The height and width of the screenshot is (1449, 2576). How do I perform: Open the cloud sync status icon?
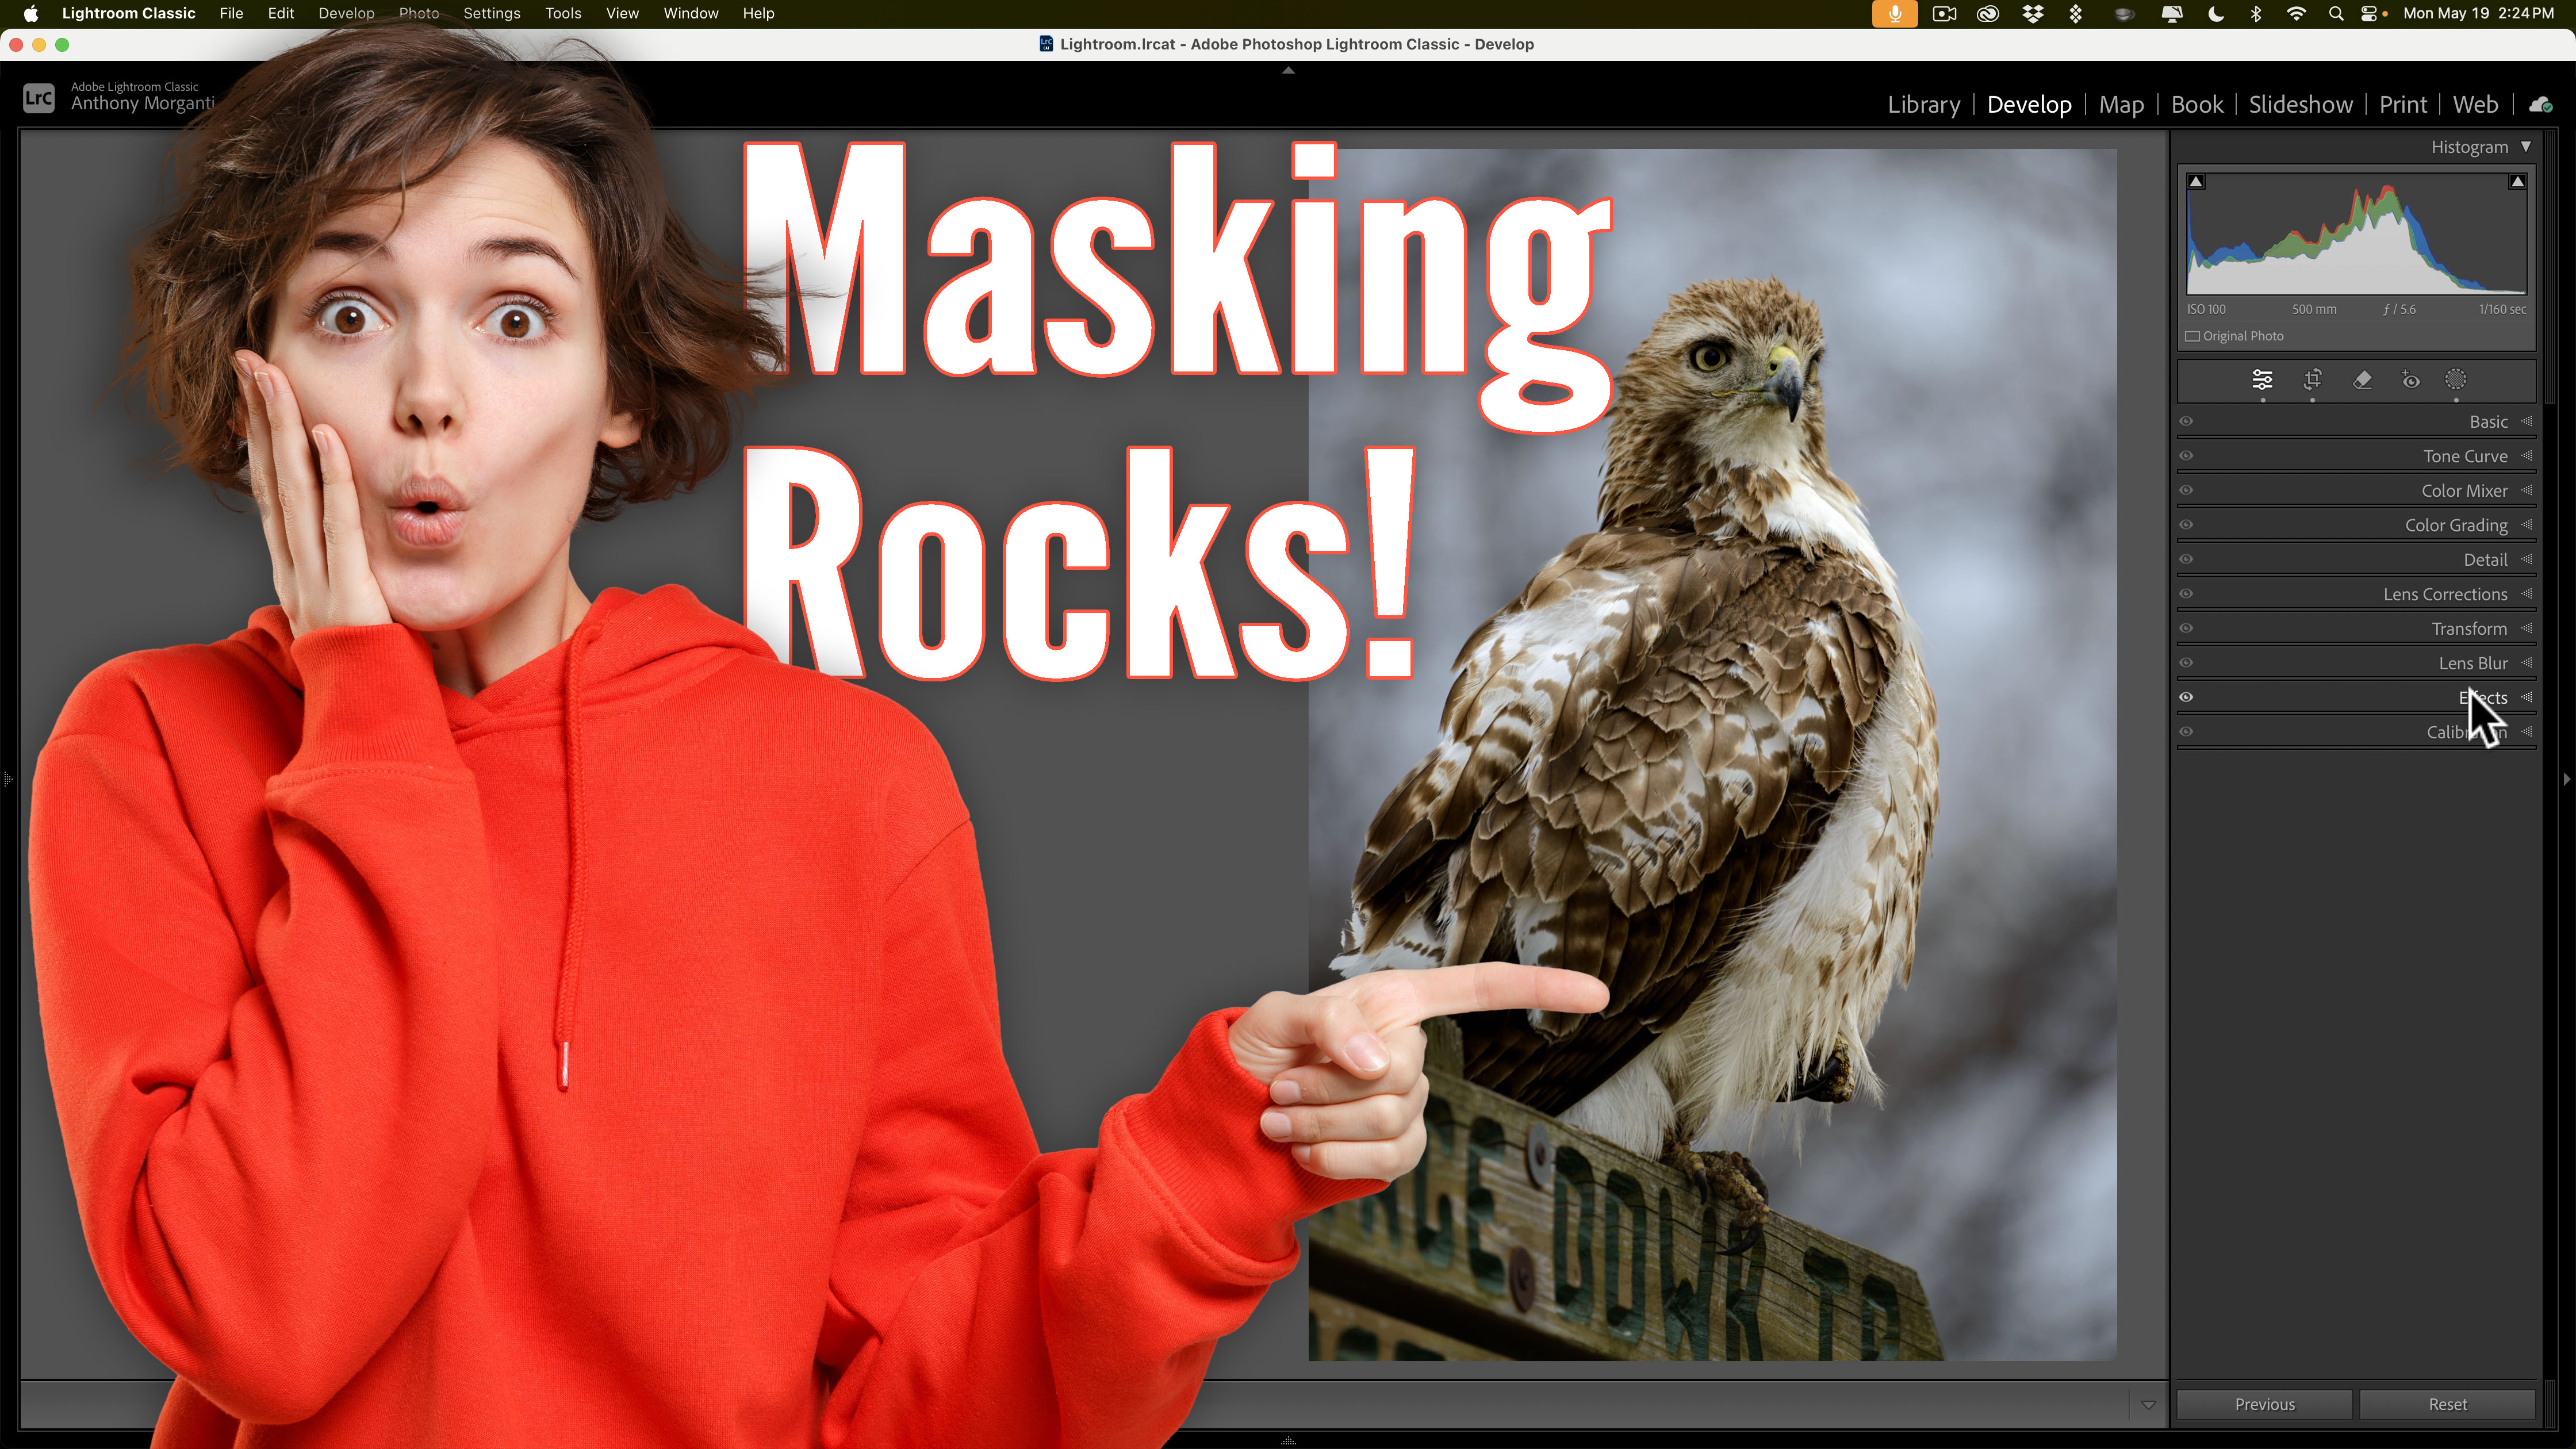2540,105
